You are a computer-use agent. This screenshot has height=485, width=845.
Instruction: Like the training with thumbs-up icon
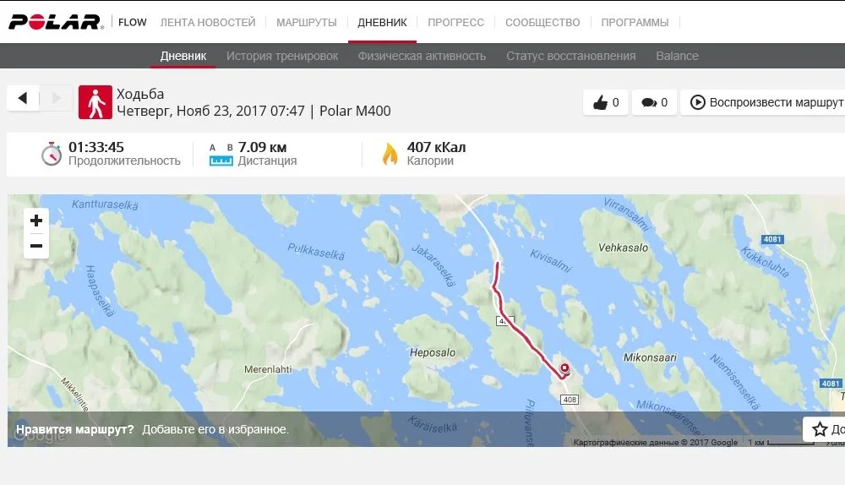606,102
